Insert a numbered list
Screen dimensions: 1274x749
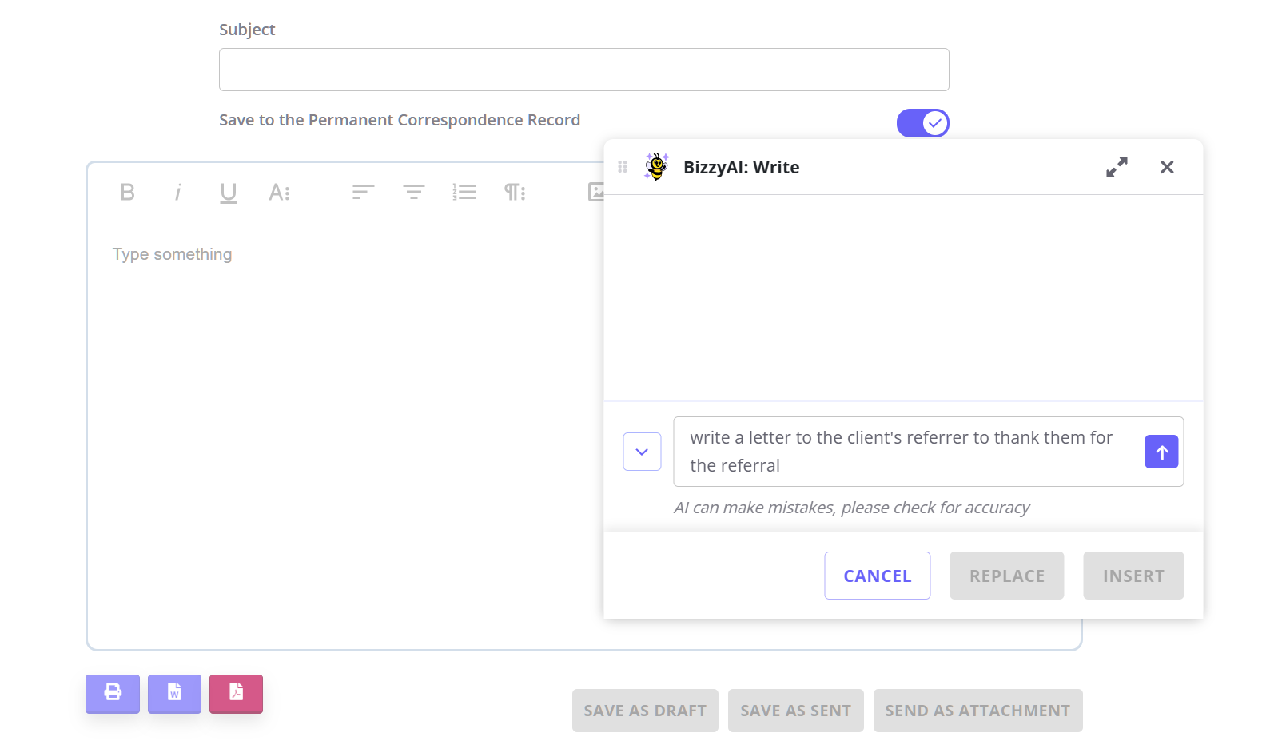[x=464, y=192]
